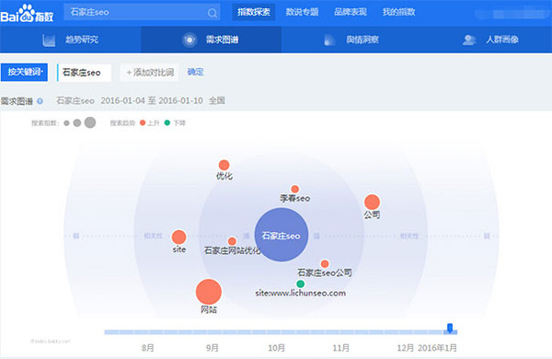This screenshot has height=359, width=552.
Task: Click the 石家庄seo keyword field
Action: 85,73
